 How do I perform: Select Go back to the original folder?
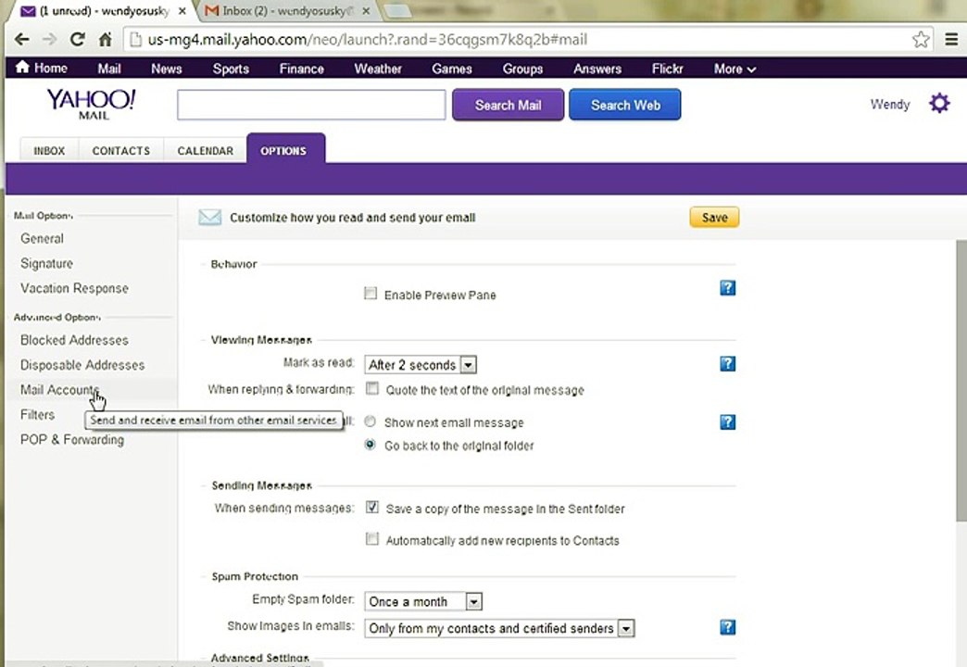(x=370, y=445)
